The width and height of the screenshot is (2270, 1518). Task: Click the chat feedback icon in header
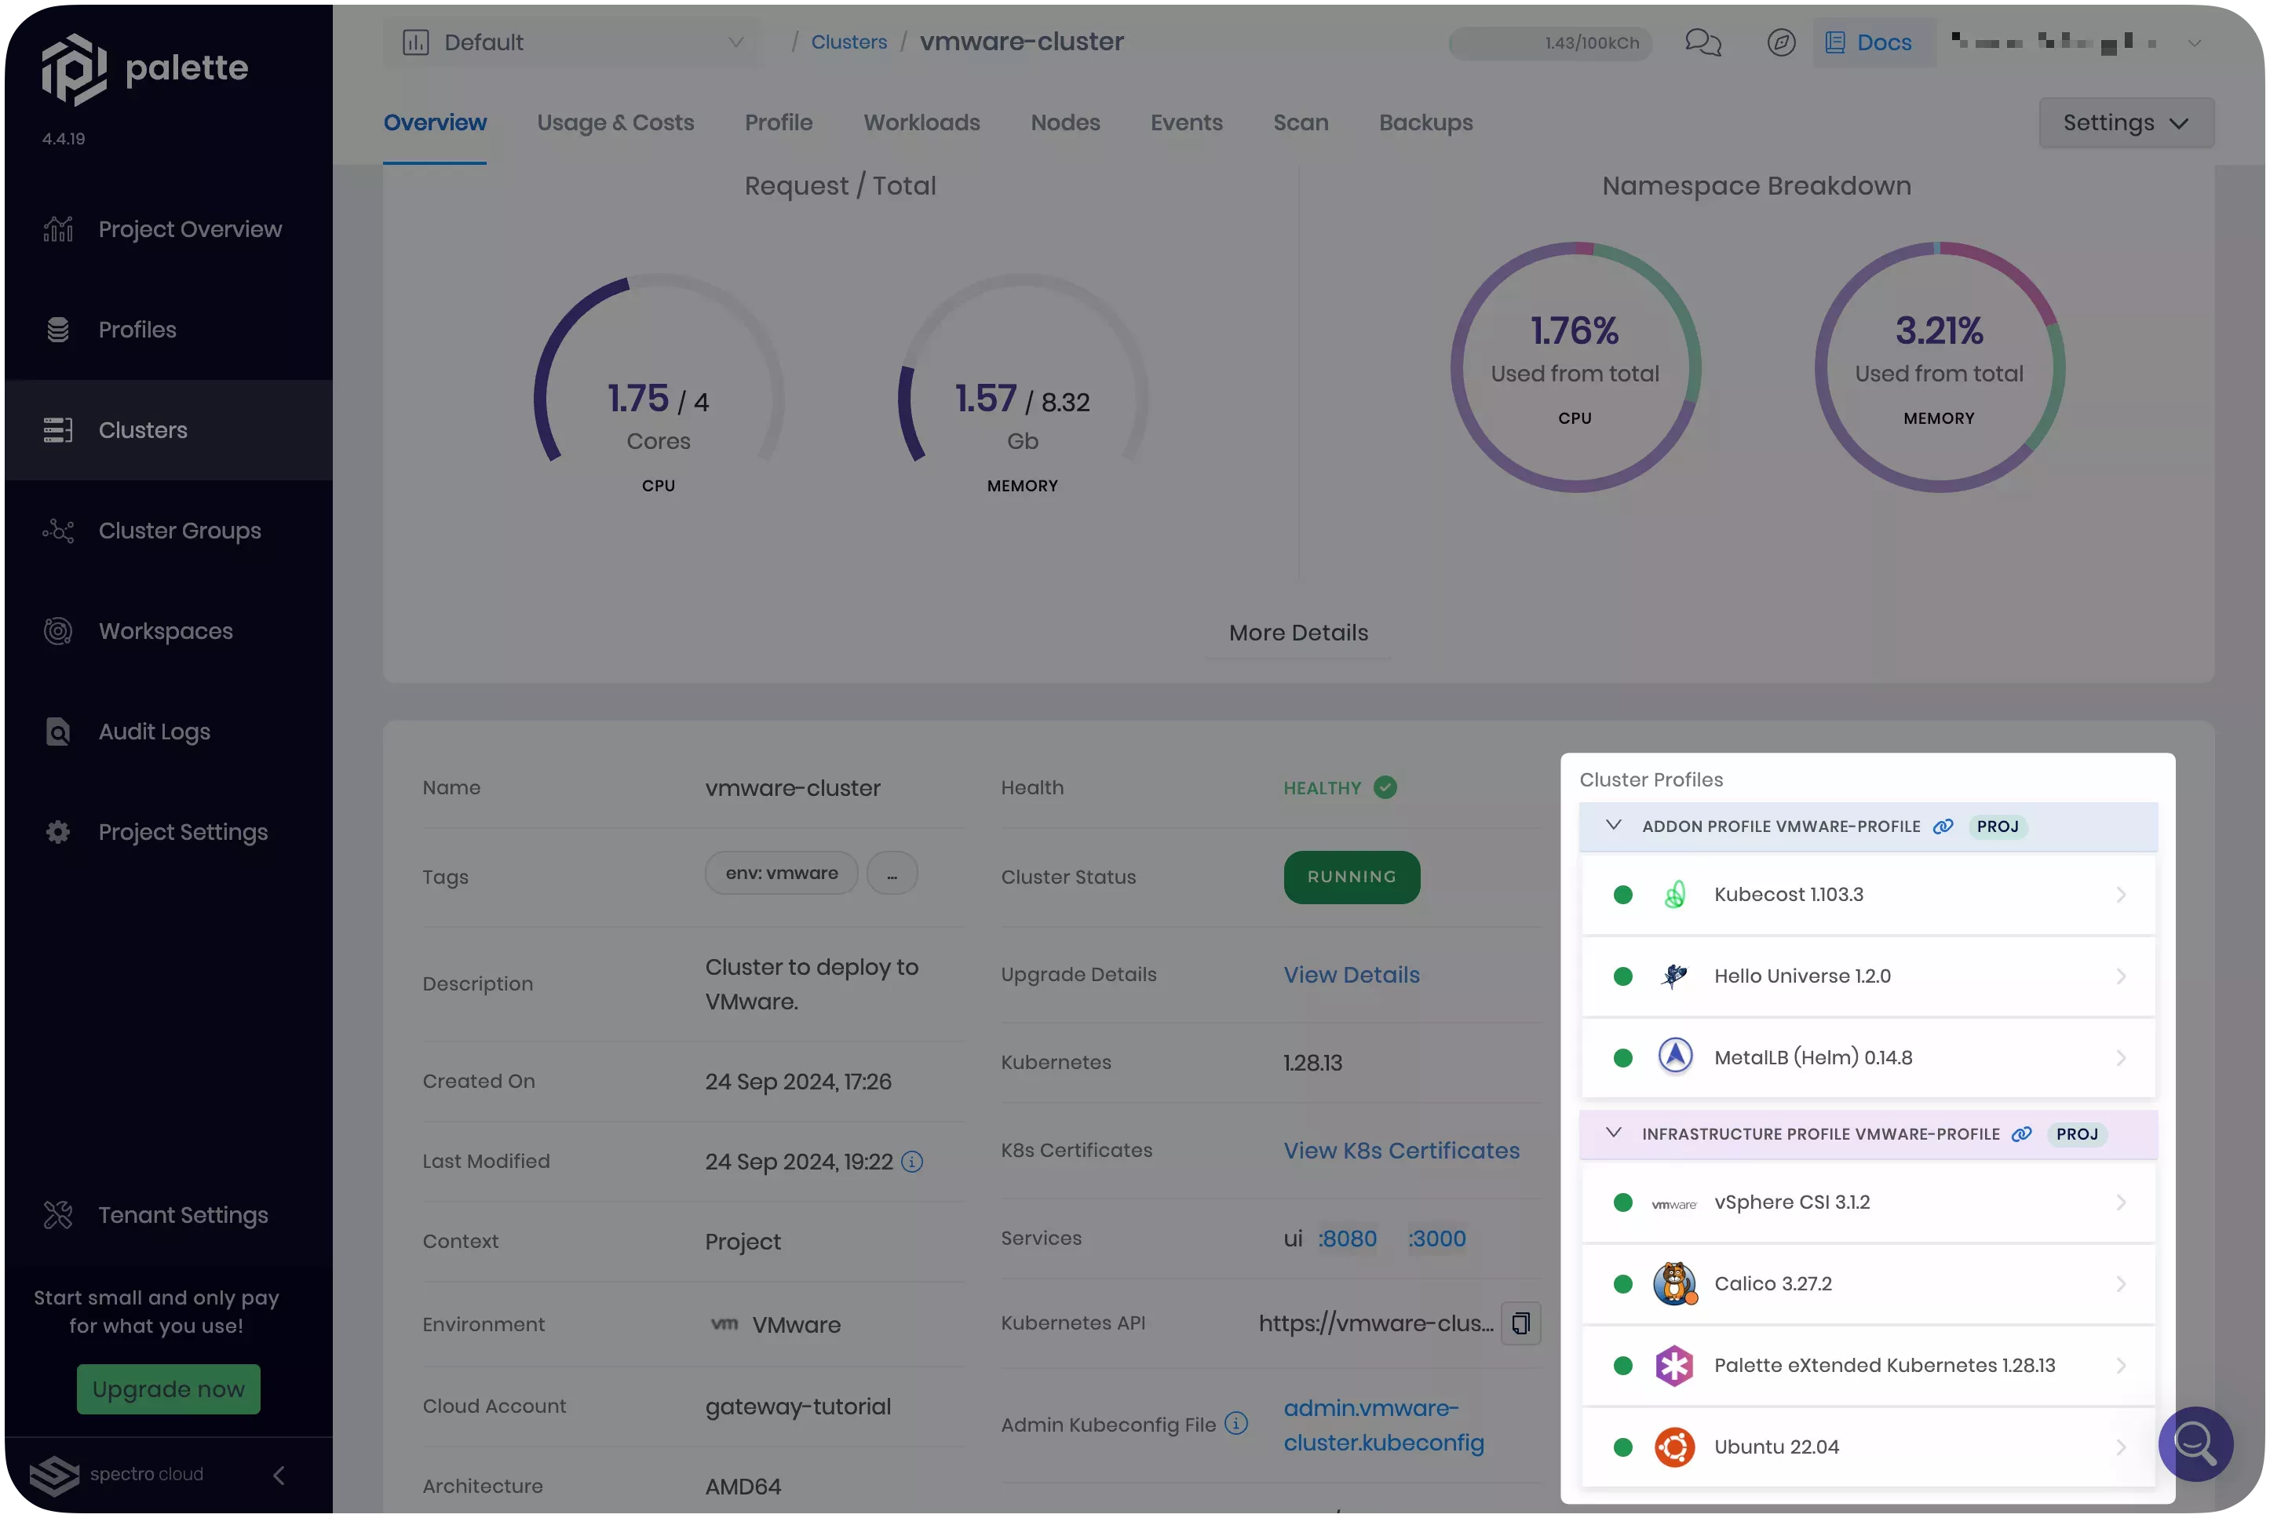(1702, 42)
